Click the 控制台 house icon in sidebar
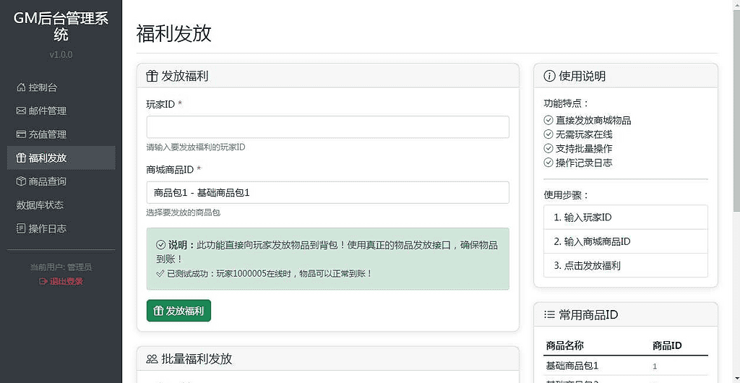The width and height of the screenshot is (740, 383). (21, 87)
